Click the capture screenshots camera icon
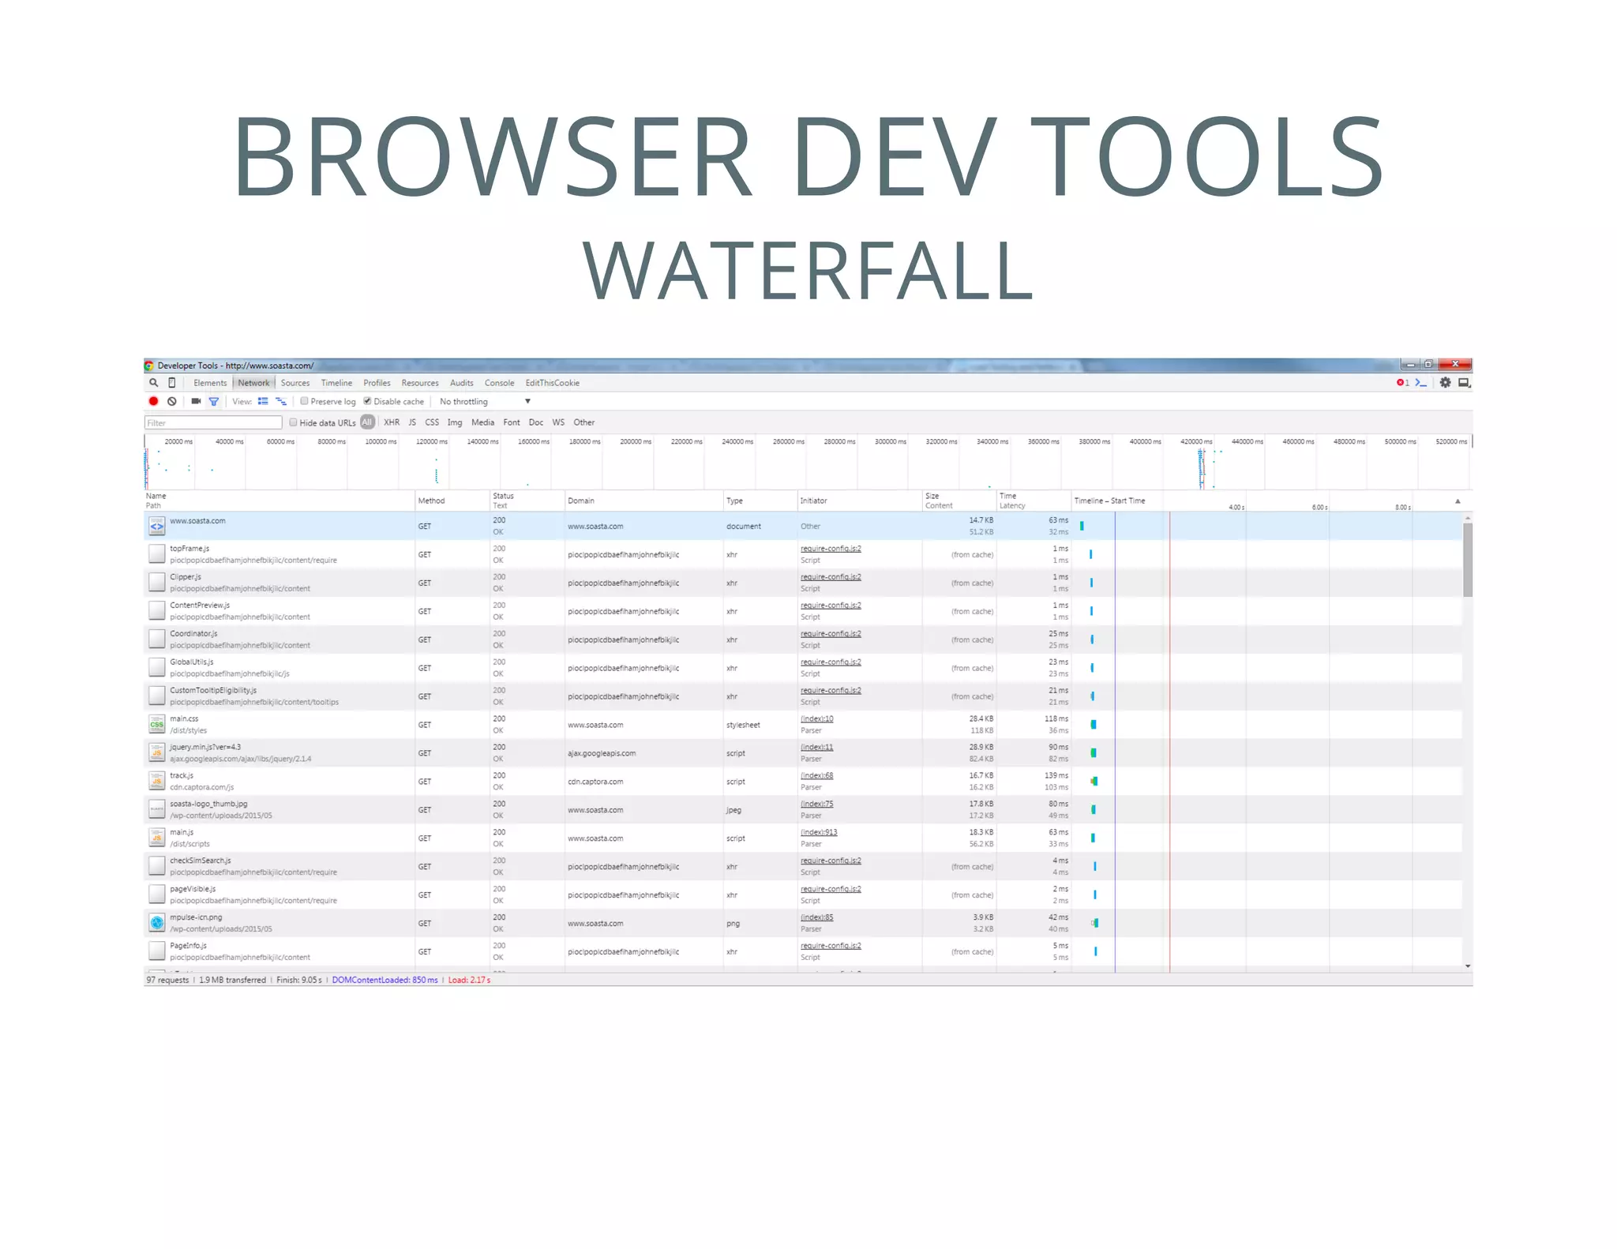1617x1249 pixels. pyautogui.click(x=196, y=401)
